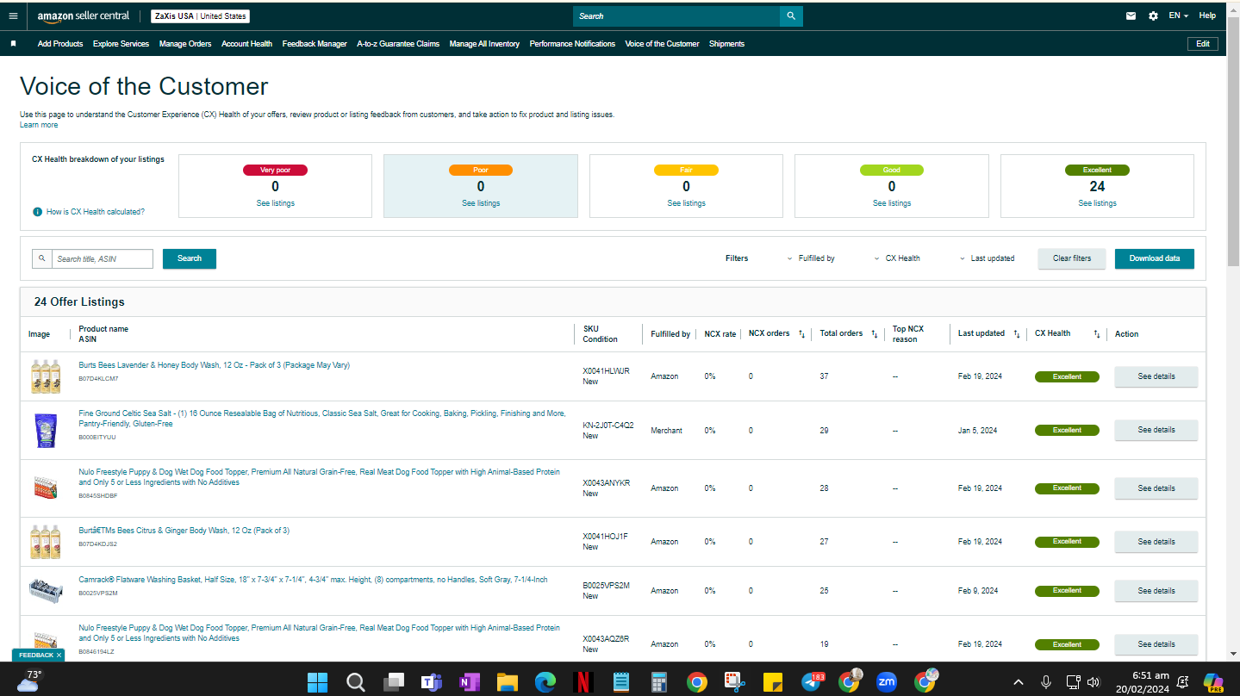This screenshot has height=696, width=1240.
Task: Open Performance Notifications
Action: (x=572, y=44)
